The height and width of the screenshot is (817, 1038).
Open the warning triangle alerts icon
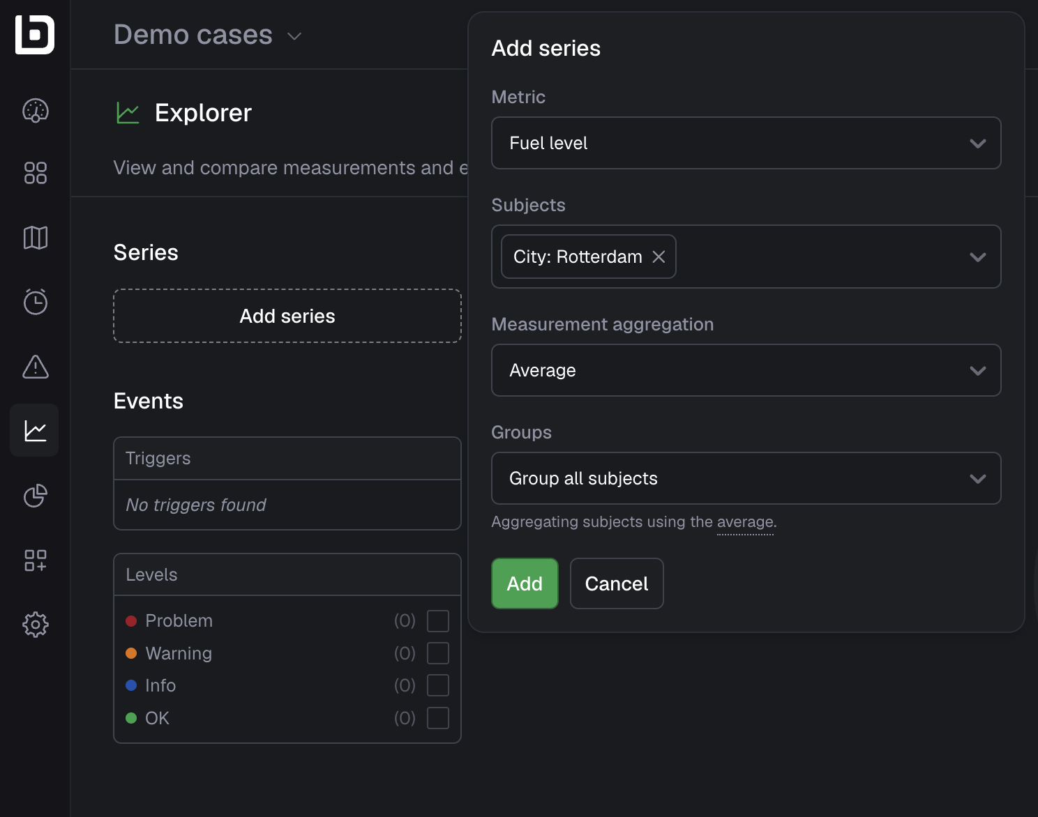coord(36,366)
